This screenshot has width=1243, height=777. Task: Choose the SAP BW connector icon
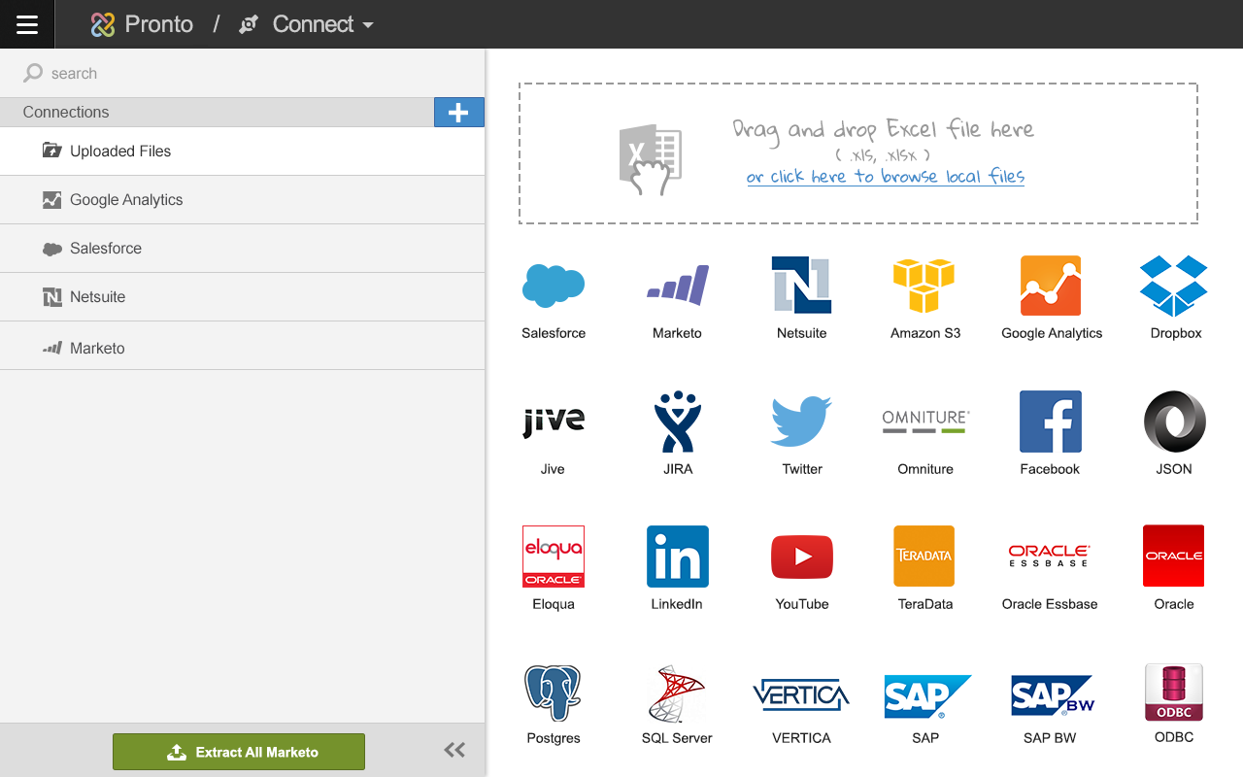pos(1053,696)
